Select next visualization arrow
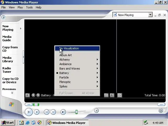 tap(38, 95)
